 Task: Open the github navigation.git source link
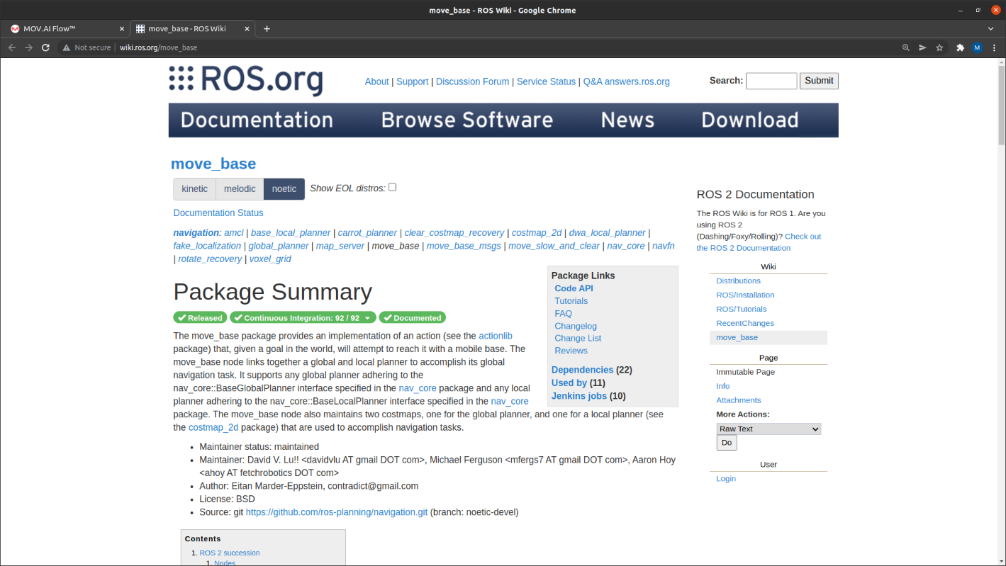click(x=337, y=512)
